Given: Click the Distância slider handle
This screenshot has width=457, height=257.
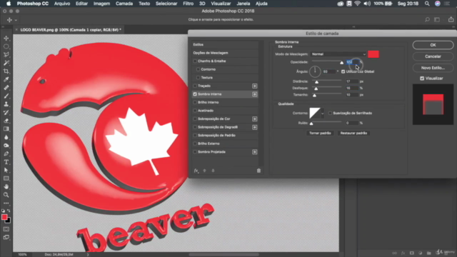Looking at the screenshot, I should (316, 82).
